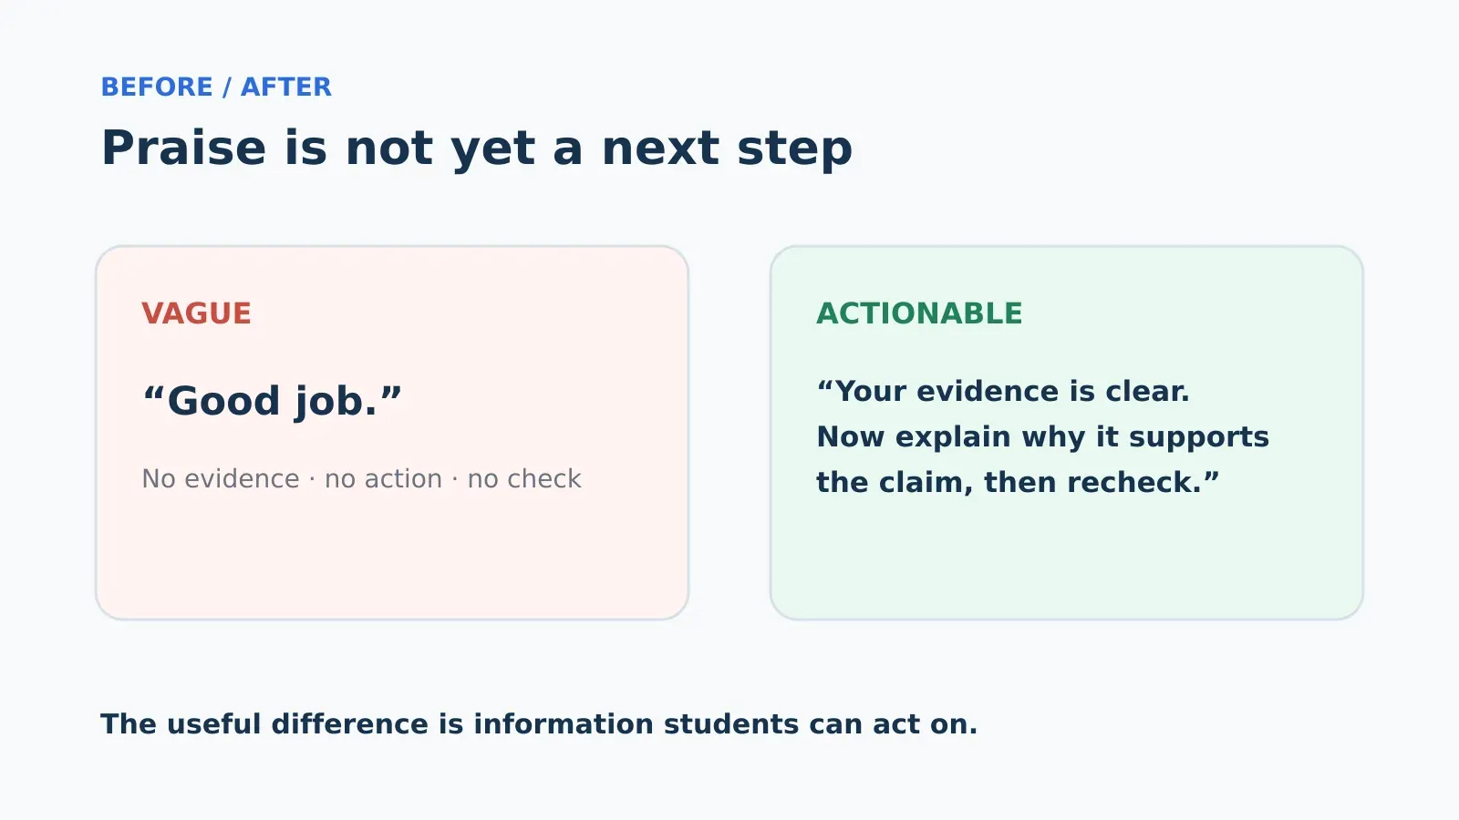Click the line 'Your evidence is clear.'
Screen dimensions: 1459x820
(x=1003, y=391)
